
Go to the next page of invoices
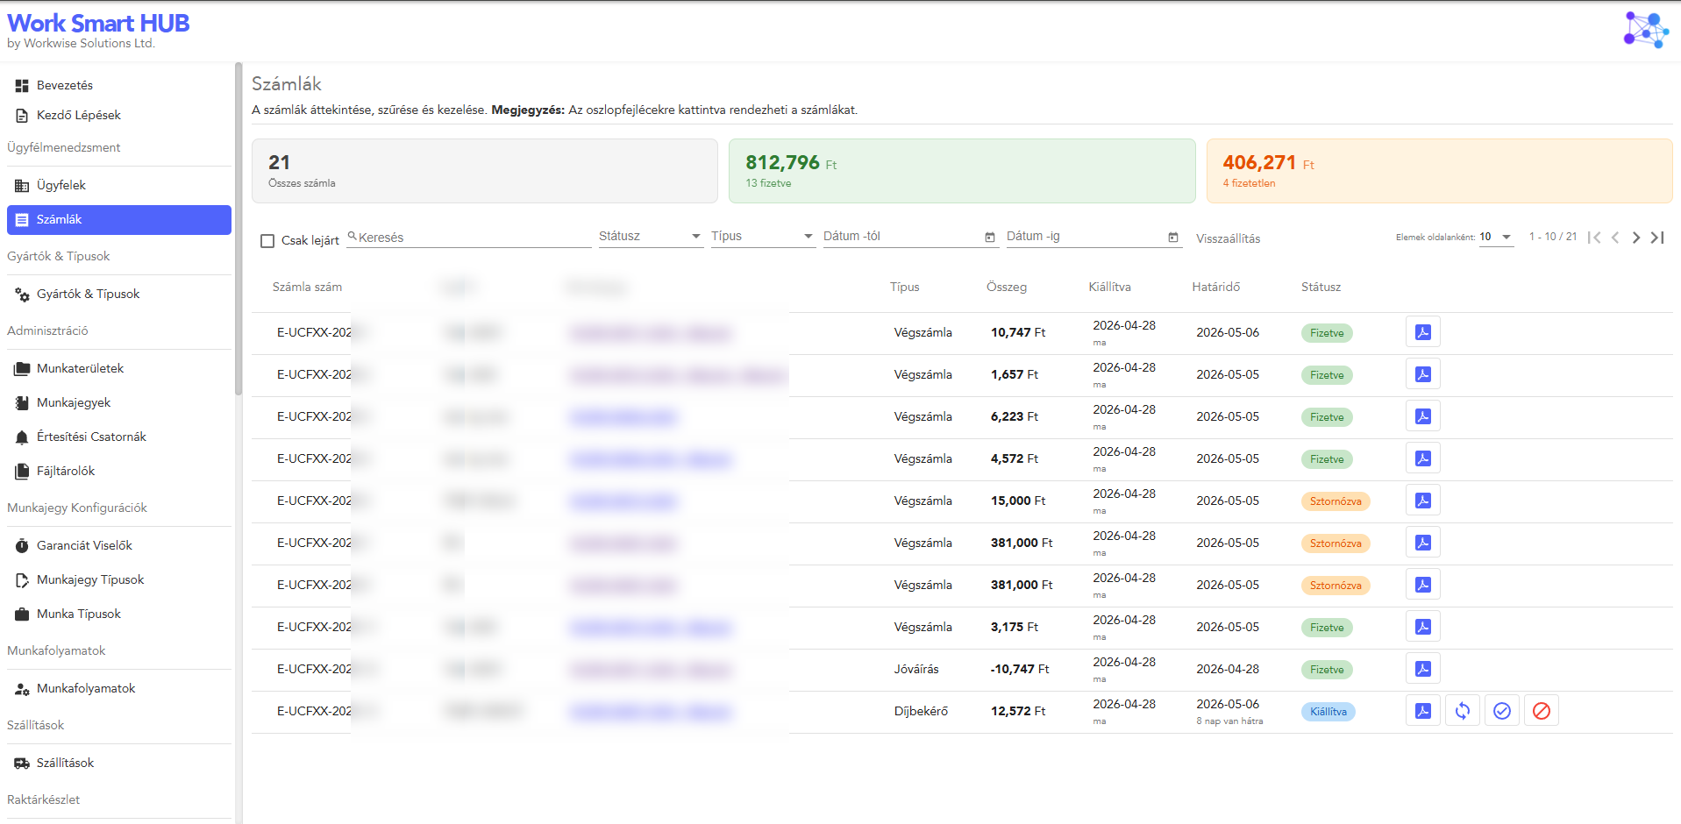[x=1636, y=238]
